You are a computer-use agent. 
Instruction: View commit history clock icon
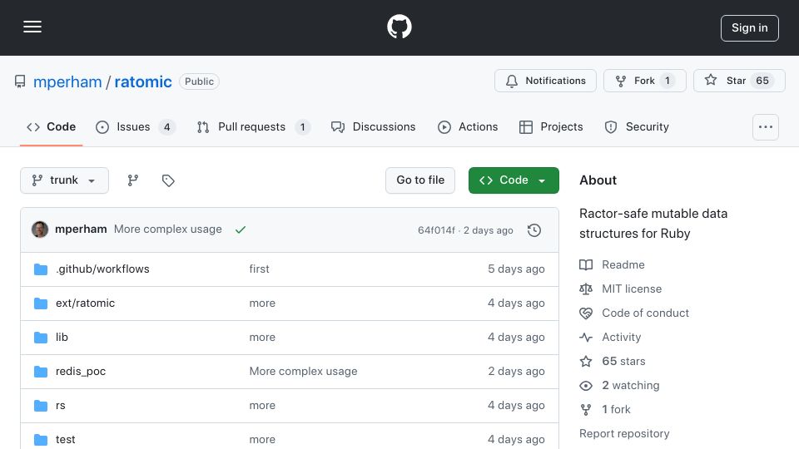point(534,230)
